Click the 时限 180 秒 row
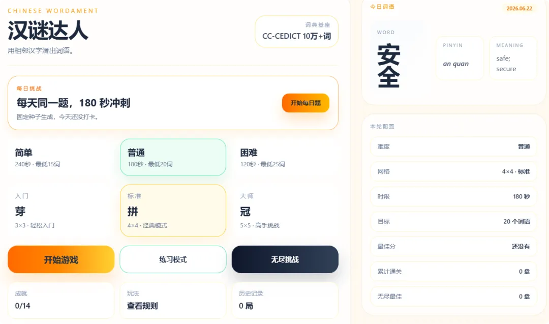Viewport: 549px width, 324px height. pos(453,196)
